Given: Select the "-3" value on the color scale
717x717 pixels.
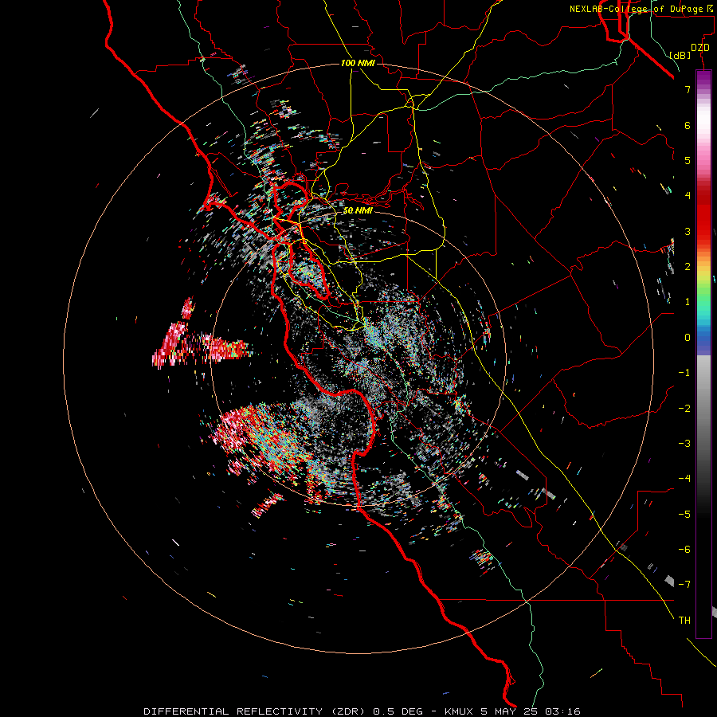Looking at the screenshot, I should click(684, 444).
